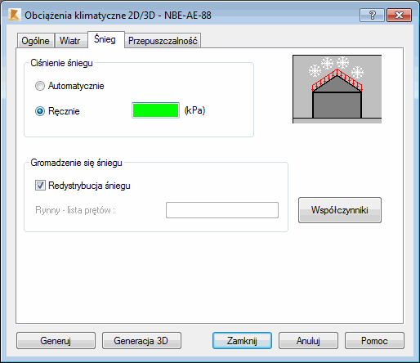Close the dialog with the red X
The image size is (420, 363).
(399, 15)
